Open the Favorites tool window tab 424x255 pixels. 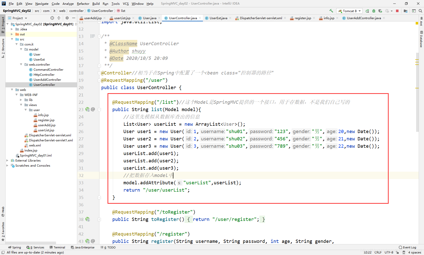tap(3, 231)
